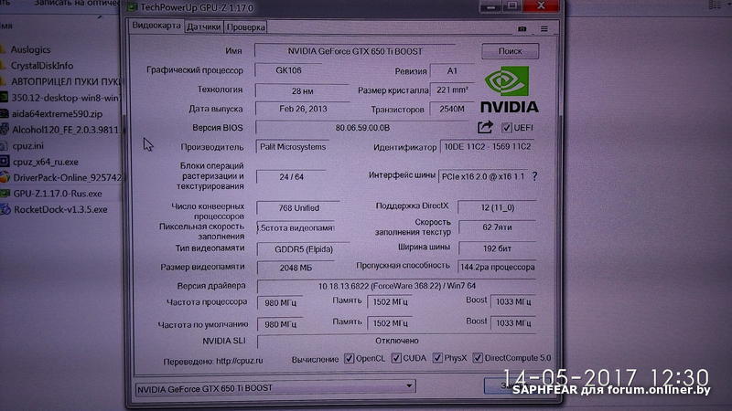Select the 350.12-desktop-win8 driver file icon

[x=5, y=98]
